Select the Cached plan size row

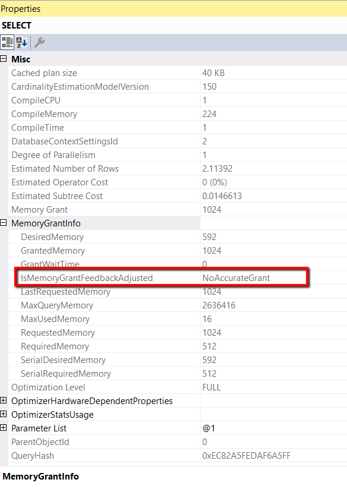coord(177,73)
